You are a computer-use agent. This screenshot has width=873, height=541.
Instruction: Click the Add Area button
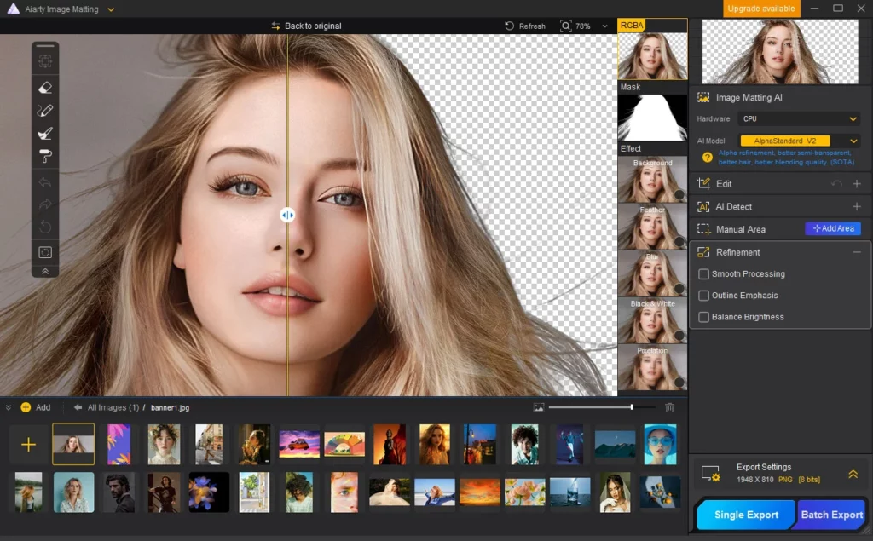tap(833, 228)
